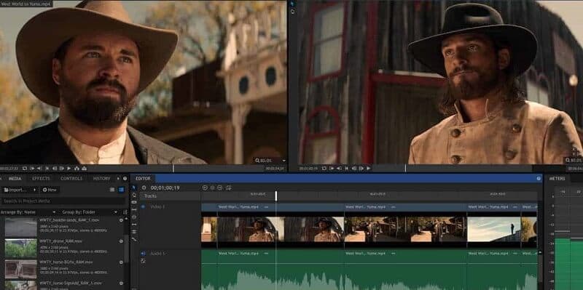Click the Search in Project Media field
This screenshot has width=583, height=290.
pyautogui.click(x=63, y=201)
